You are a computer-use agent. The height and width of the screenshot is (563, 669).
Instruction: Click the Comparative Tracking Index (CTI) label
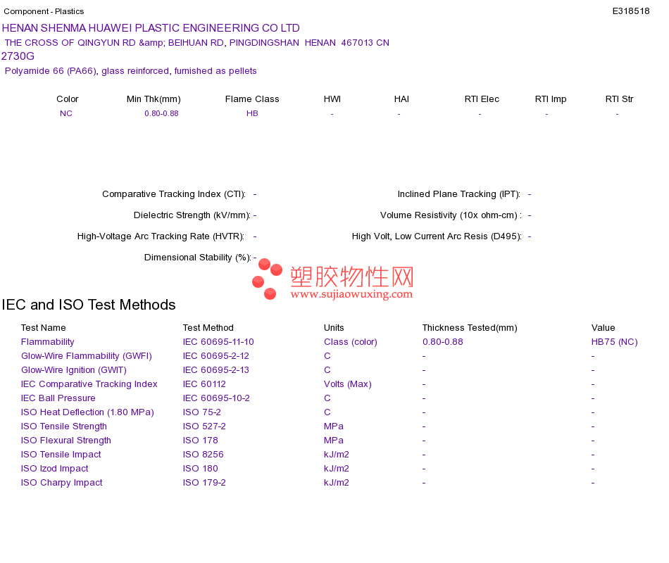tap(174, 194)
